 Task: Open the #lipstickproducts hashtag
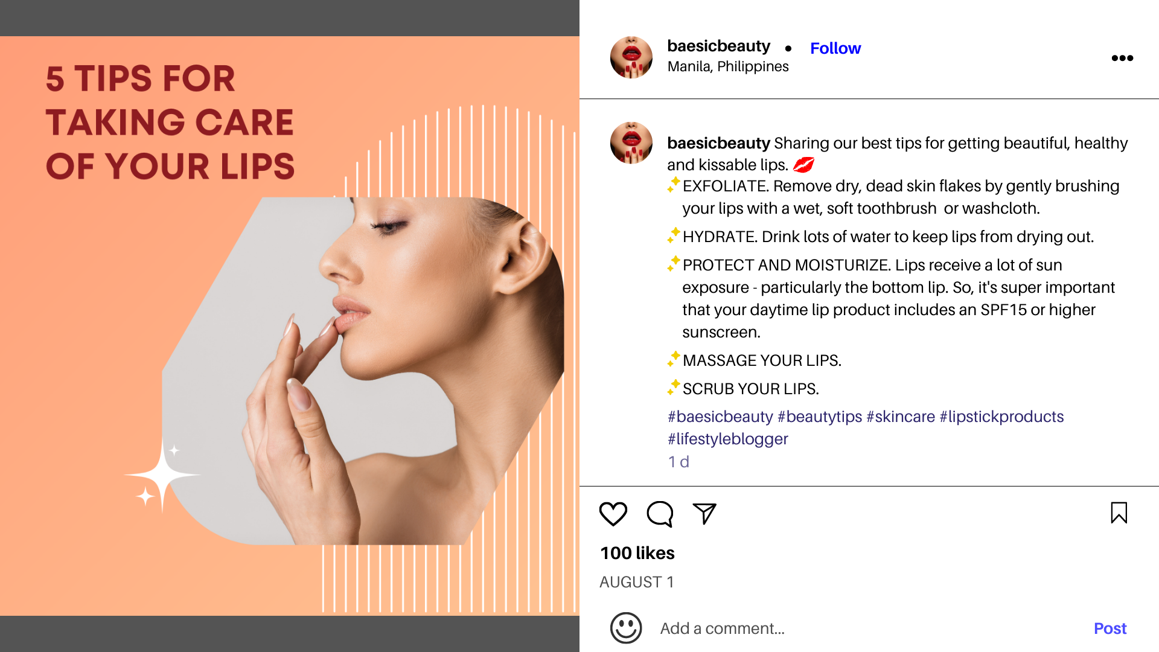coord(1001,417)
